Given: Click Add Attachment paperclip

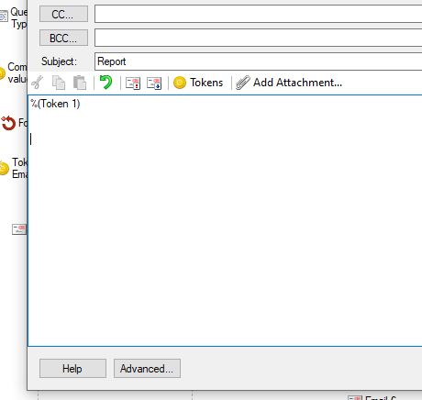Looking at the screenshot, I should pos(289,83).
